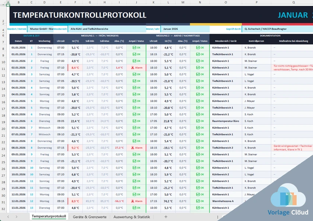Click the Raumtemperatur Büro device cell

[x=226, y=121]
